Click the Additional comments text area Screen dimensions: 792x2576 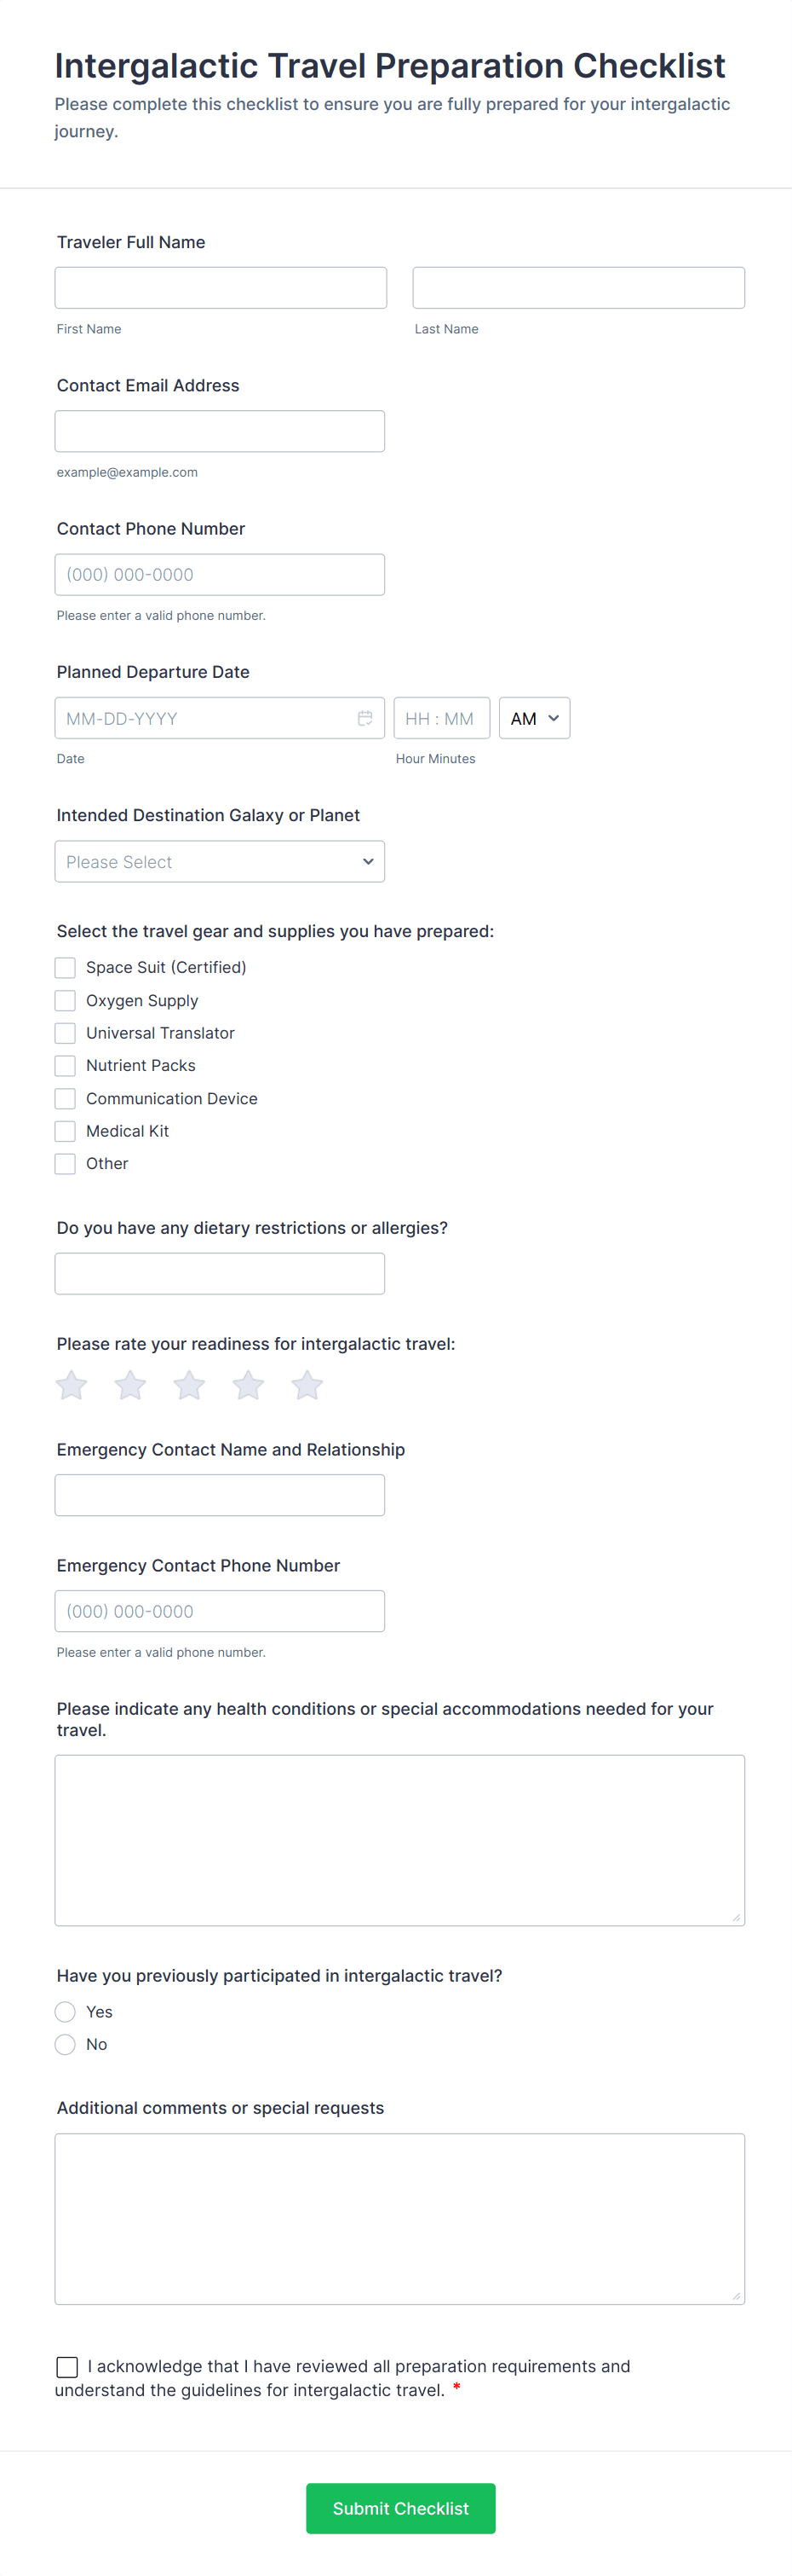399,2218
